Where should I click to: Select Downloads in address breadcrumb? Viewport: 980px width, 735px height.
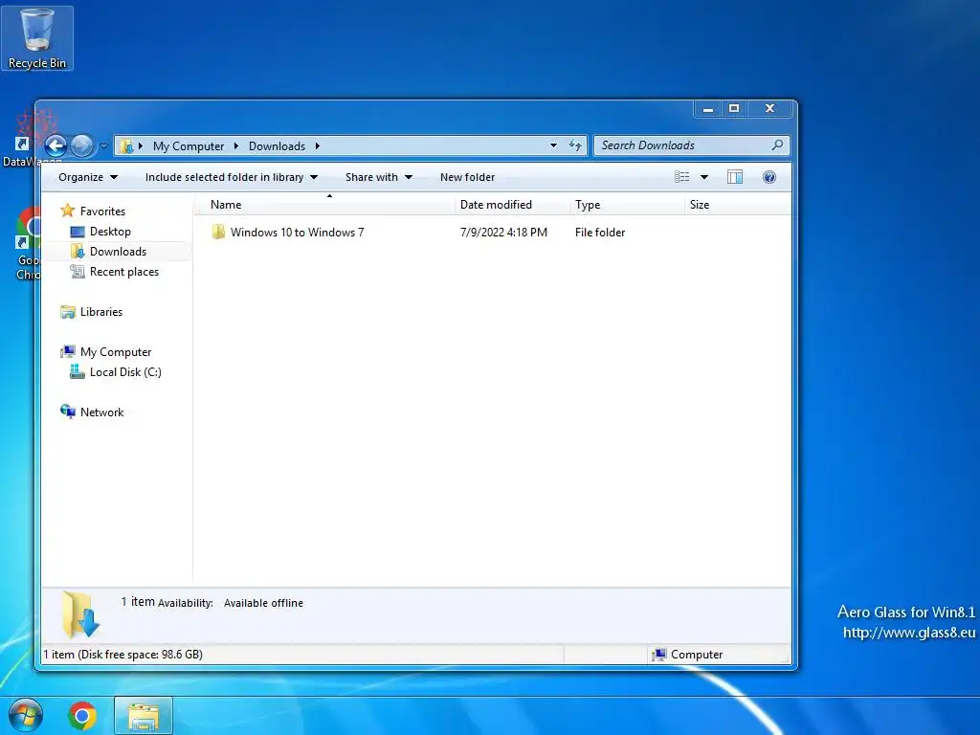(277, 145)
